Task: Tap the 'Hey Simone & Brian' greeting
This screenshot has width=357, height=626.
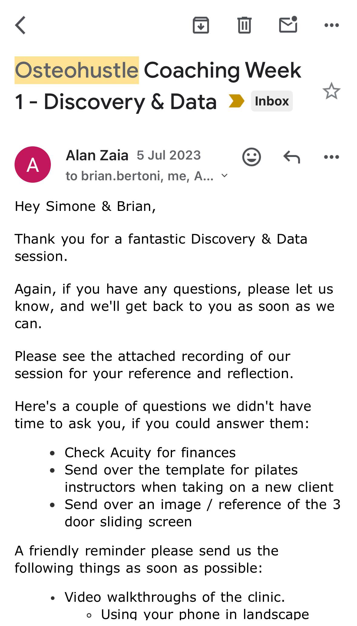Action: [85, 206]
